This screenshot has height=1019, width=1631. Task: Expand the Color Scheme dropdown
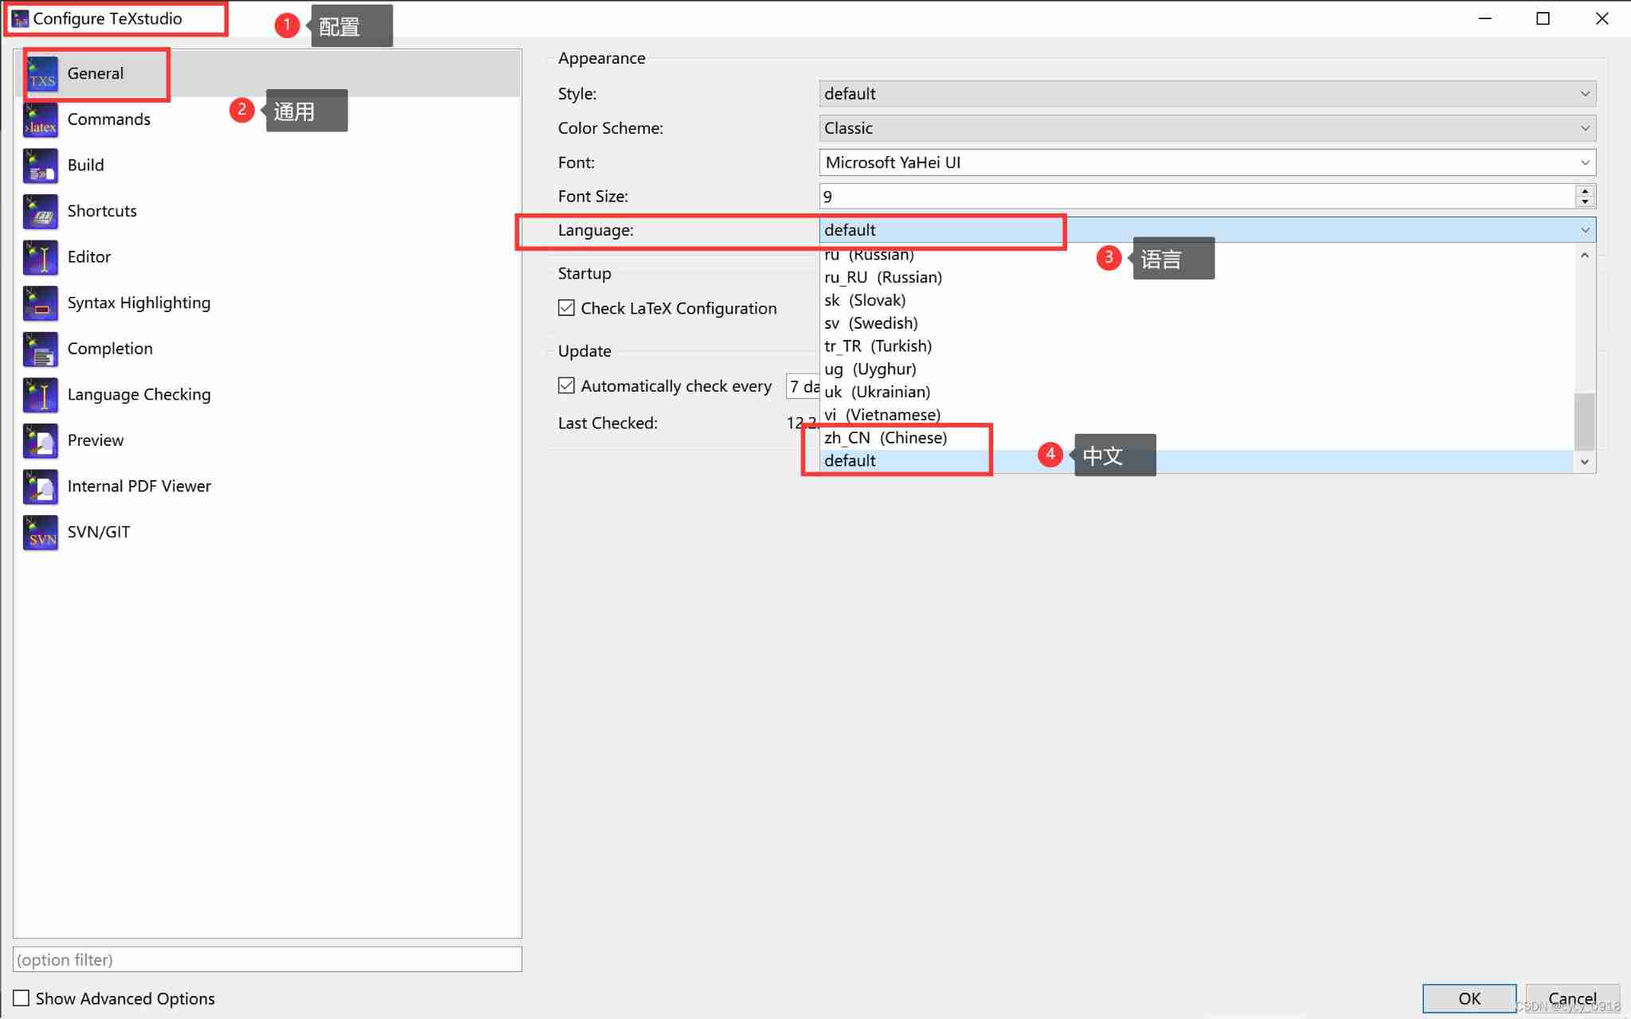coord(1587,127)
